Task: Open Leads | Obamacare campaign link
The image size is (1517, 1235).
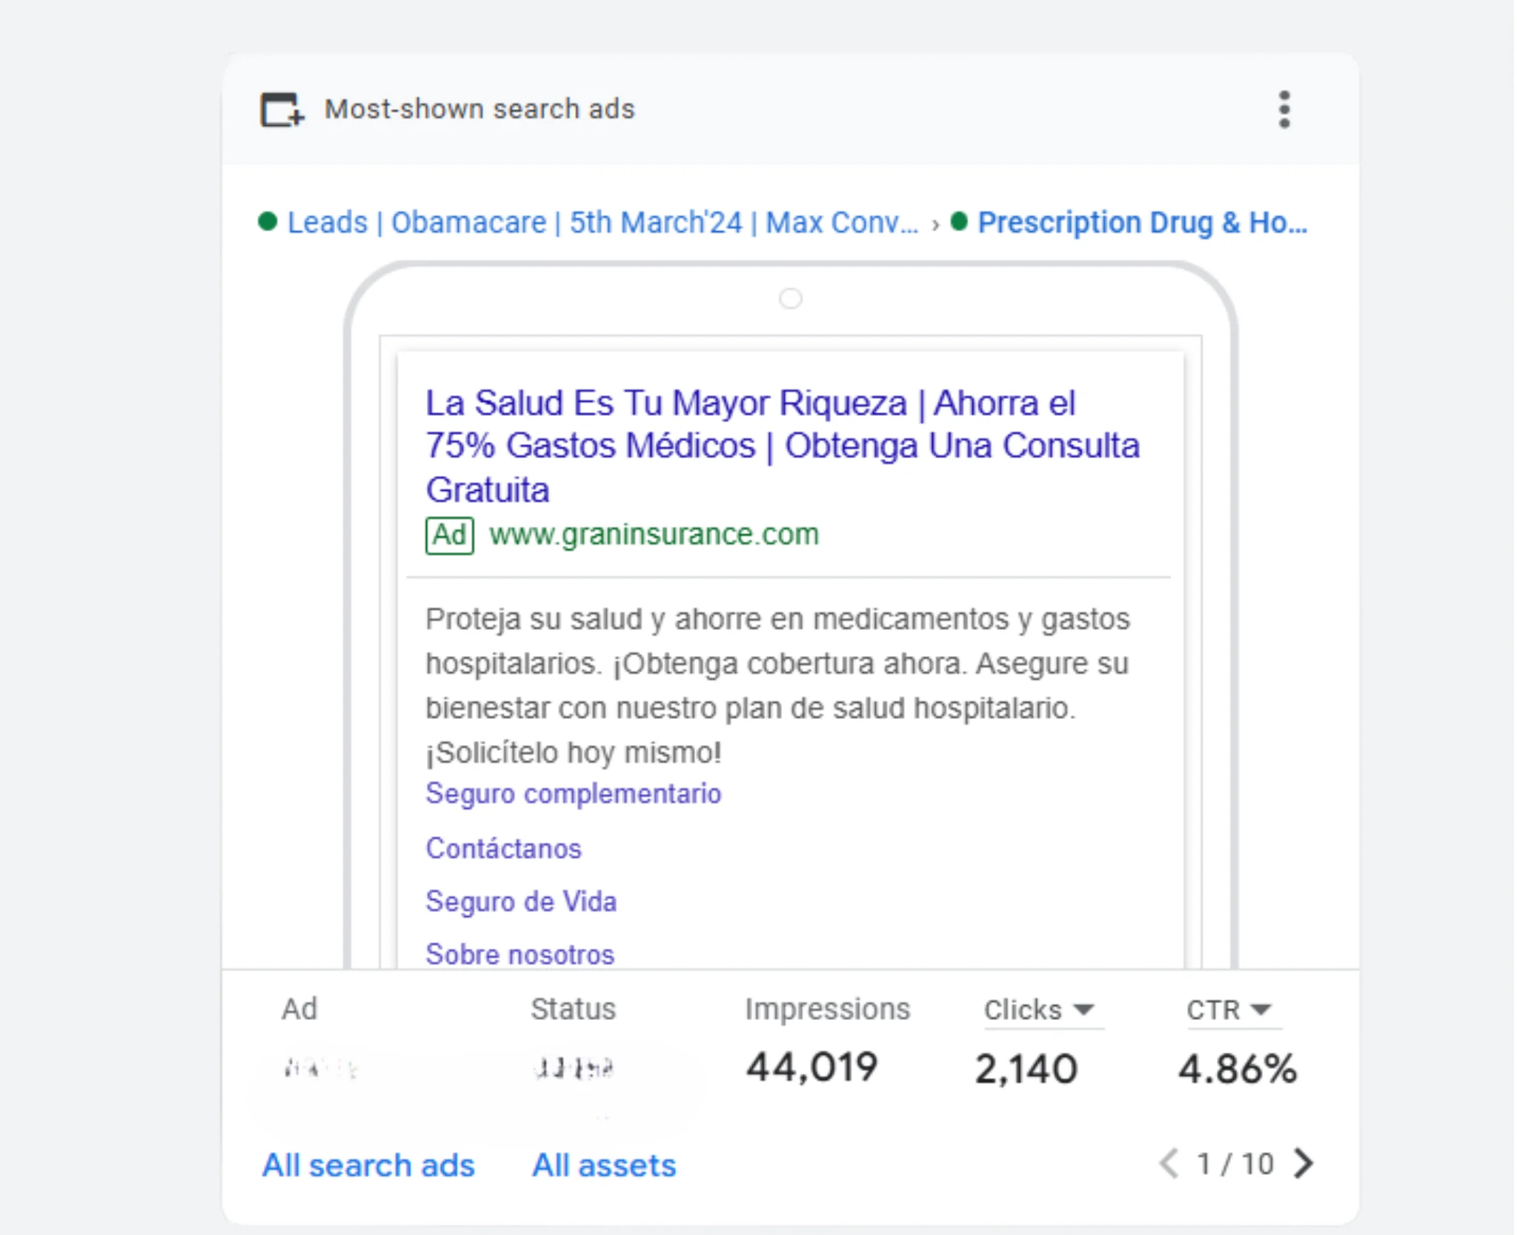Action: (x=602, y=222)
